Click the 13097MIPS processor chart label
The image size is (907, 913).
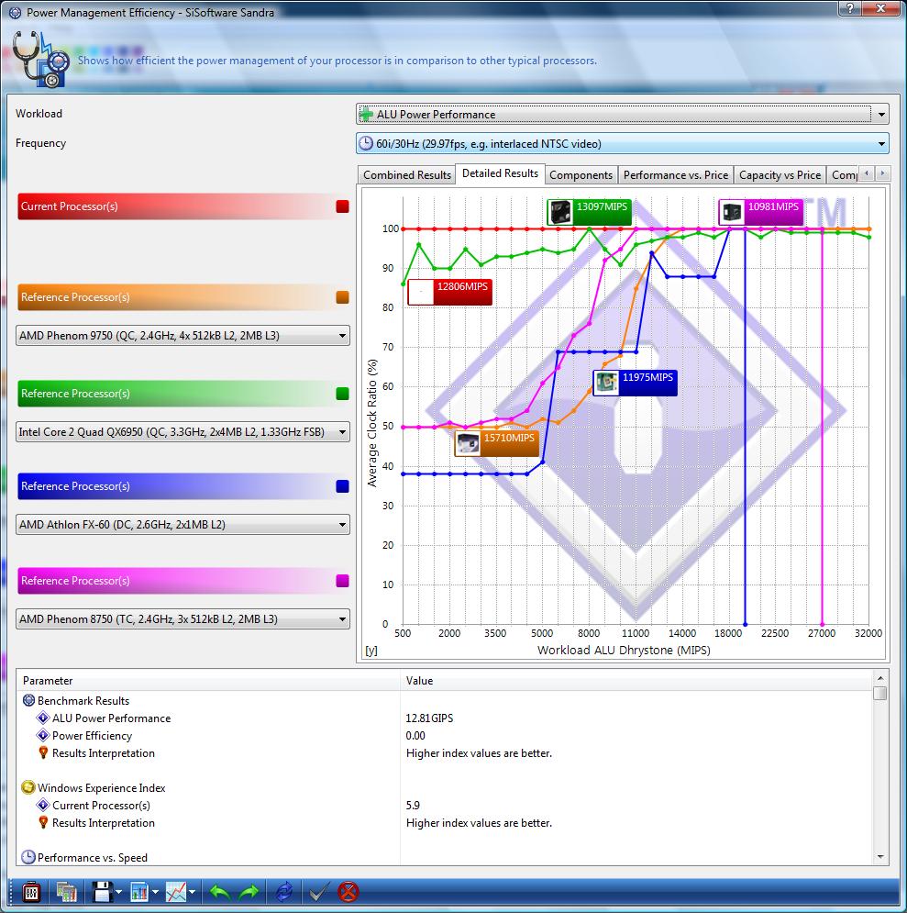[x=590, y=213]
